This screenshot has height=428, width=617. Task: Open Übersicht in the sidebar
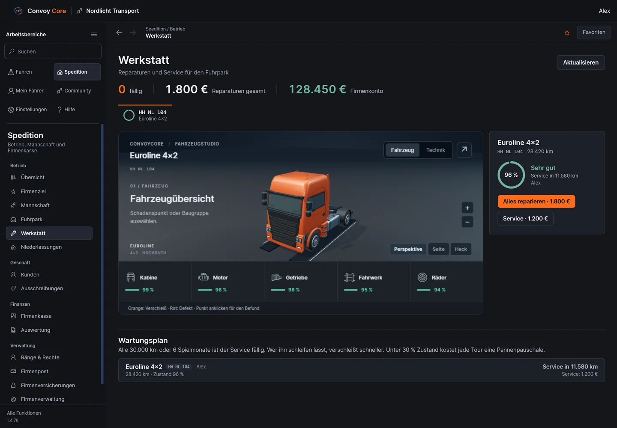[49, 178]
